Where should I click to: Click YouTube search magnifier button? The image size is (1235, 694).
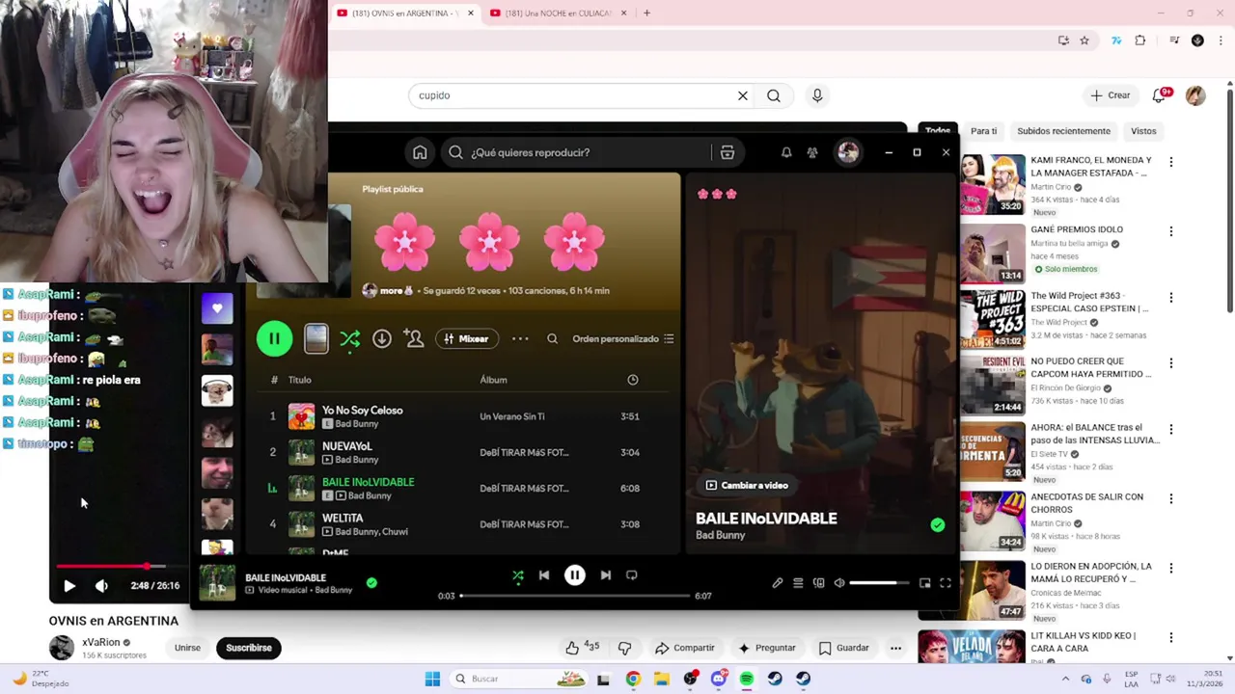pos(774,95)
